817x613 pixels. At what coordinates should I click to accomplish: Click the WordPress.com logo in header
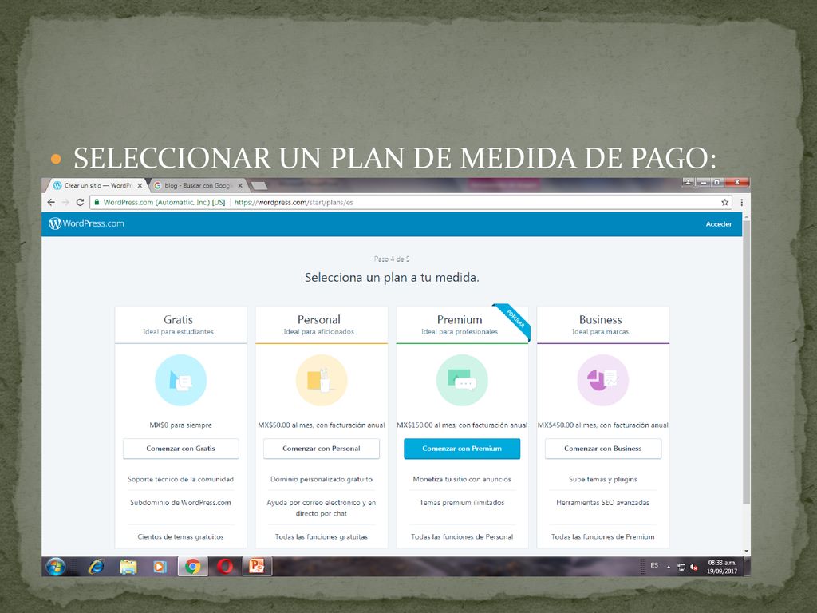tap(86, 223)
